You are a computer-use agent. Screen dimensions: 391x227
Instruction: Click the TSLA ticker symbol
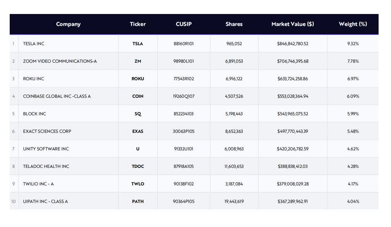click(138, 44)
